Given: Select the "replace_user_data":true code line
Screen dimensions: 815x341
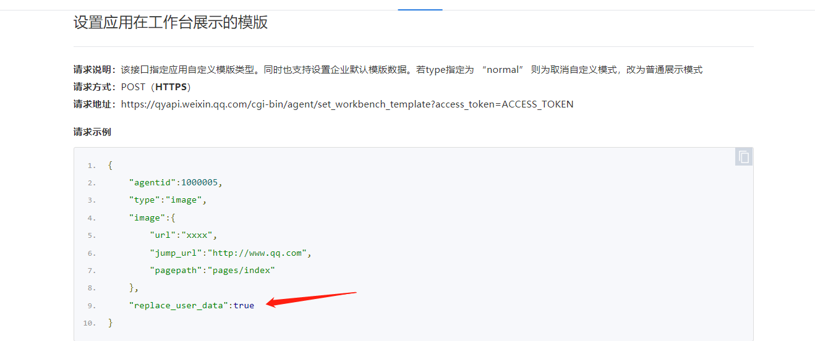Looking at the screenshot, I should (x=191, y=306).
